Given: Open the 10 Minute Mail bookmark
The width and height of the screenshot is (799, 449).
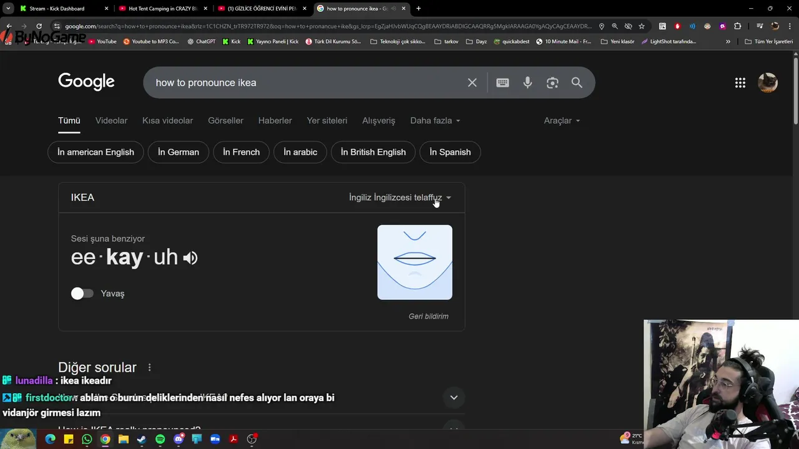Looking at the screenshot, I should click(x=564, y=41).
